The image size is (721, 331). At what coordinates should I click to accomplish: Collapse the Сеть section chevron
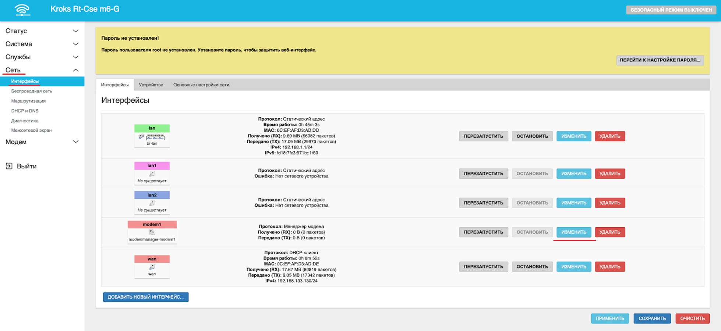75,70
